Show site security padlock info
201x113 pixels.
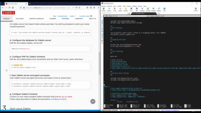pyautogui.click(x=24, y=8)
